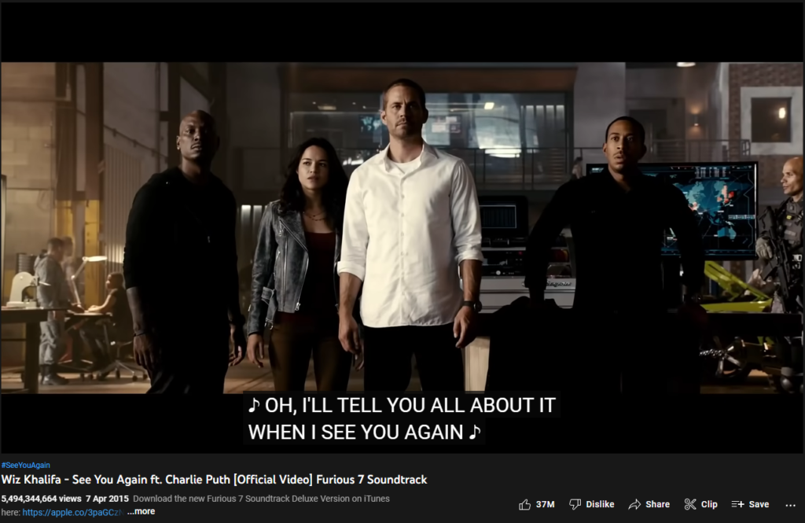805x523 pixels.
Task: Click the Dislike text label
Action: (x=600, y=504)
